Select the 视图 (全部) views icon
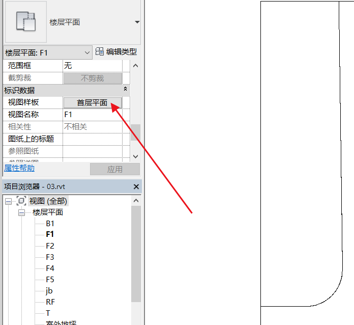This screenshot has height=325, width=354. [x=21, y=201]
